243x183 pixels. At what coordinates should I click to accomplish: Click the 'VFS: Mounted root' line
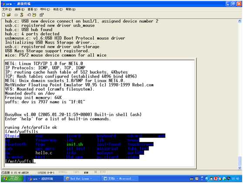[50, 89]
